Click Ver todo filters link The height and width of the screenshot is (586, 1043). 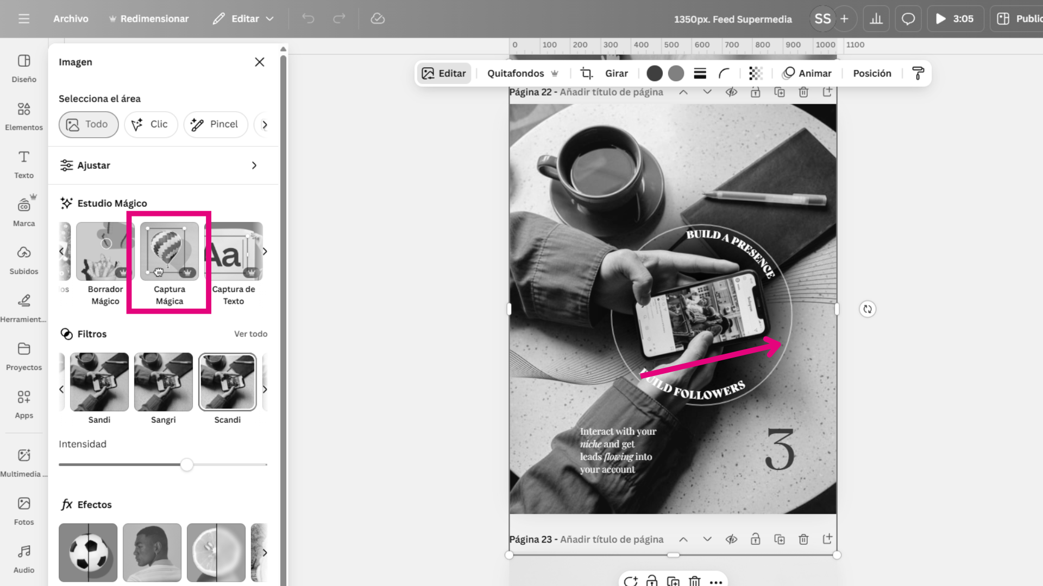pyautogui.click(x=250, y=334)
